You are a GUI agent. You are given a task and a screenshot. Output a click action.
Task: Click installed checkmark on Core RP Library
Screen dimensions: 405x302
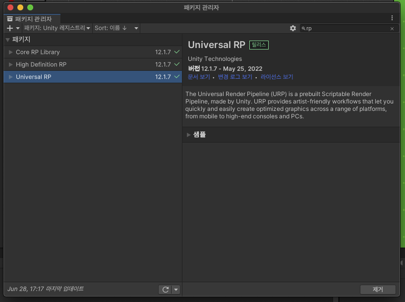click(177, 52)
